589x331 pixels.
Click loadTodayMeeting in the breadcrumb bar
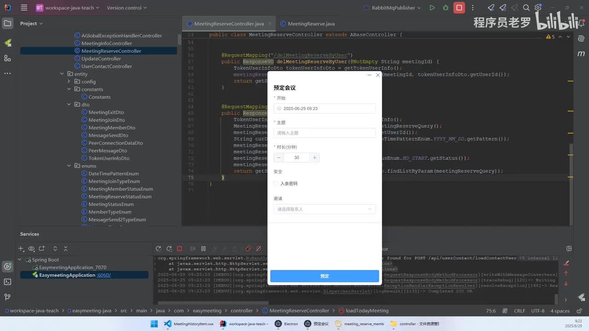point(367,311)
